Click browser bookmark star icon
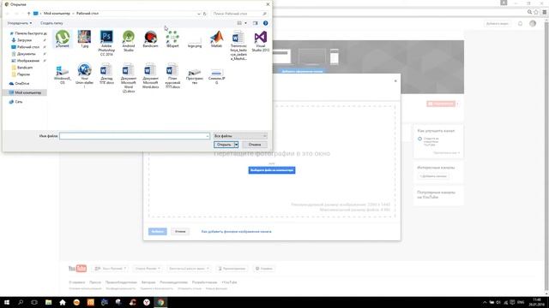Image resolution: width=549 pixels, height=308 pixels. 536,12
